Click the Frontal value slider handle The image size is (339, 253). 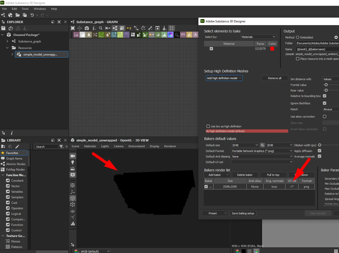326,85
